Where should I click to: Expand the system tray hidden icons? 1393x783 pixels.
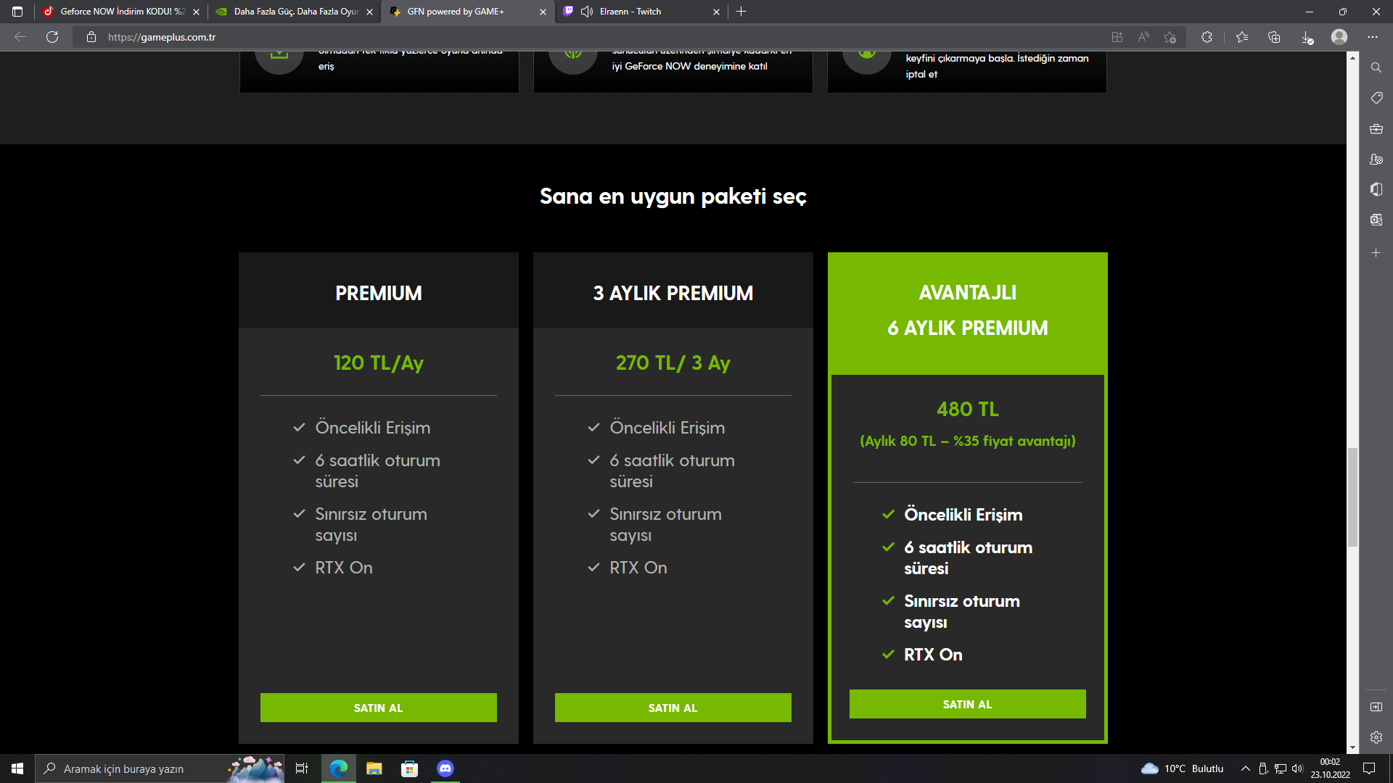click(1245, 768)
